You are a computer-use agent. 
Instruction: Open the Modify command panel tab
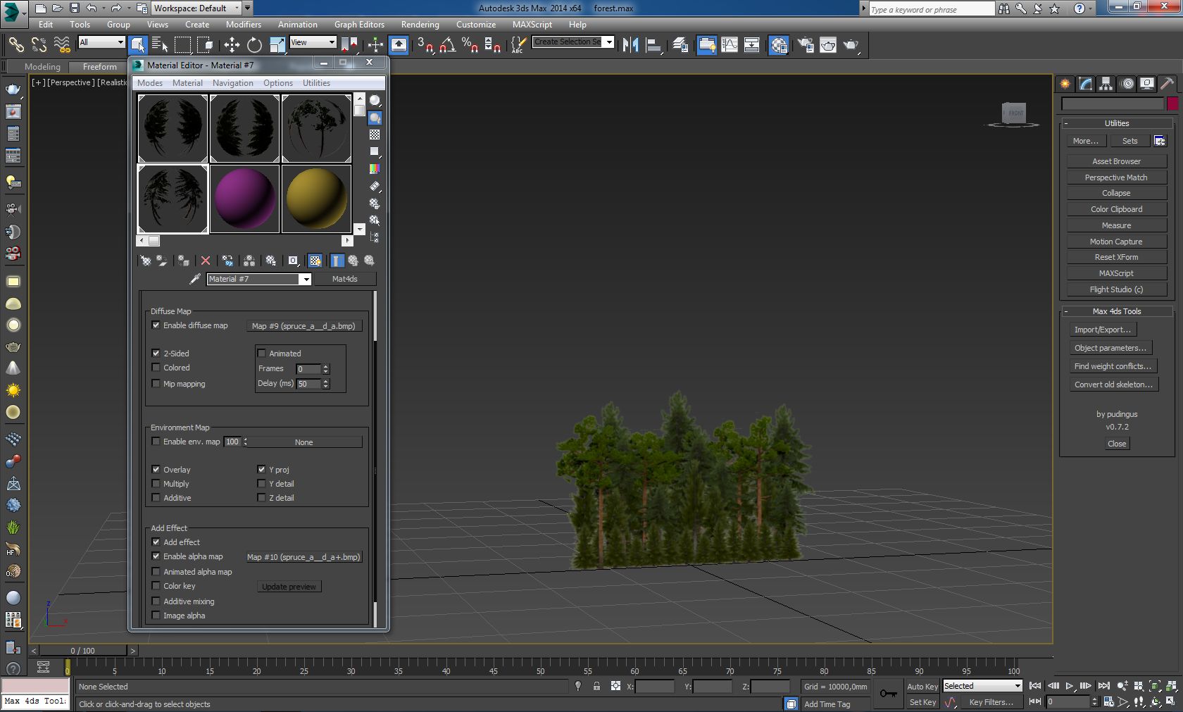click(1085, 84)
